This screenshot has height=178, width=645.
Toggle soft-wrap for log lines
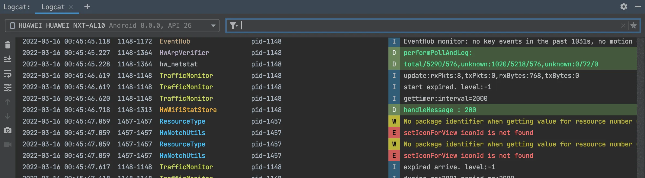point(8,73)
